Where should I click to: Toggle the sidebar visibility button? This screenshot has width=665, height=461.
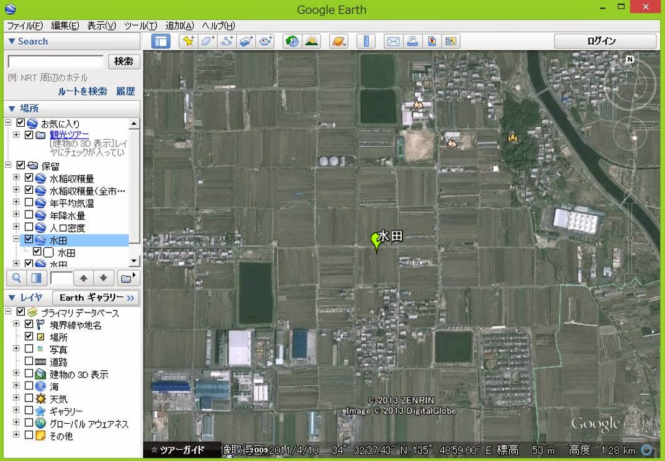[x=161, y=41]
